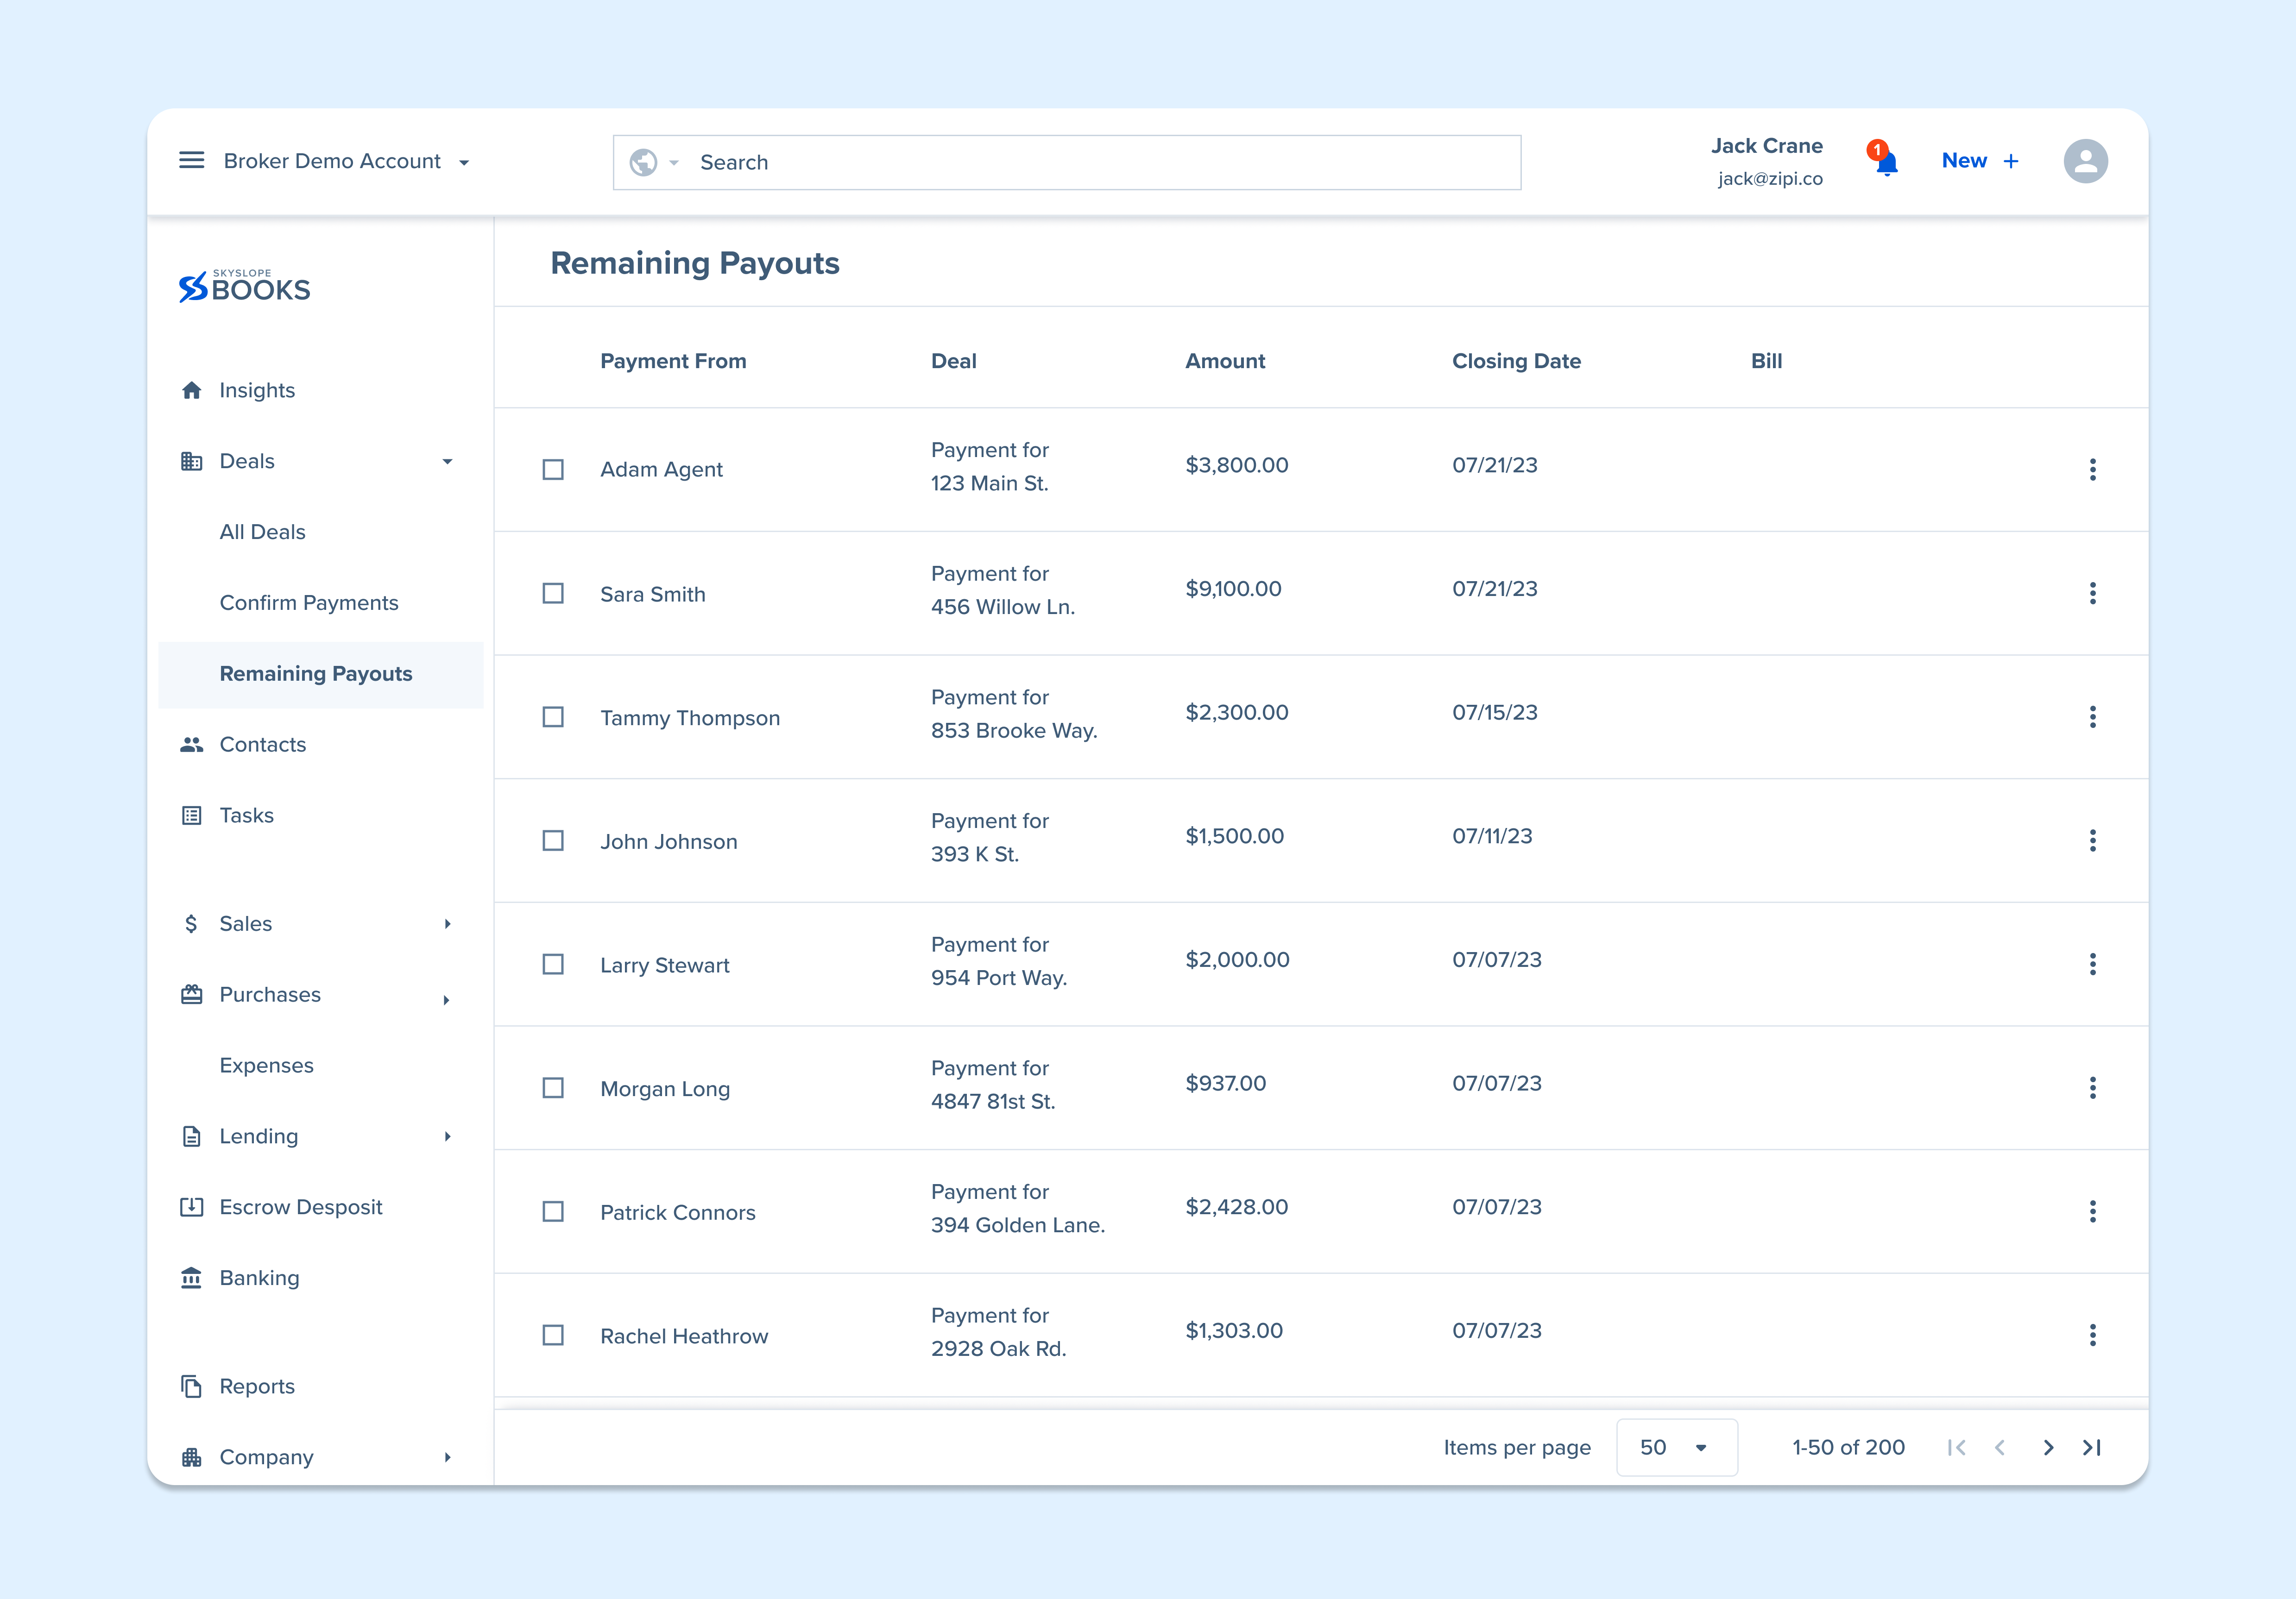The width and height of the screenshot is (2296, 1599).
Task: Sort by the Closing Date column header
Action: click(1516, 362)
